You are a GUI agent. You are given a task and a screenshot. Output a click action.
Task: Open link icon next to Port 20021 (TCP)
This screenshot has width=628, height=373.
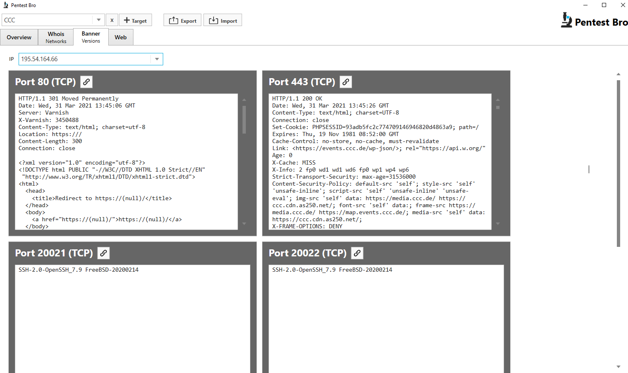point(104,253)
